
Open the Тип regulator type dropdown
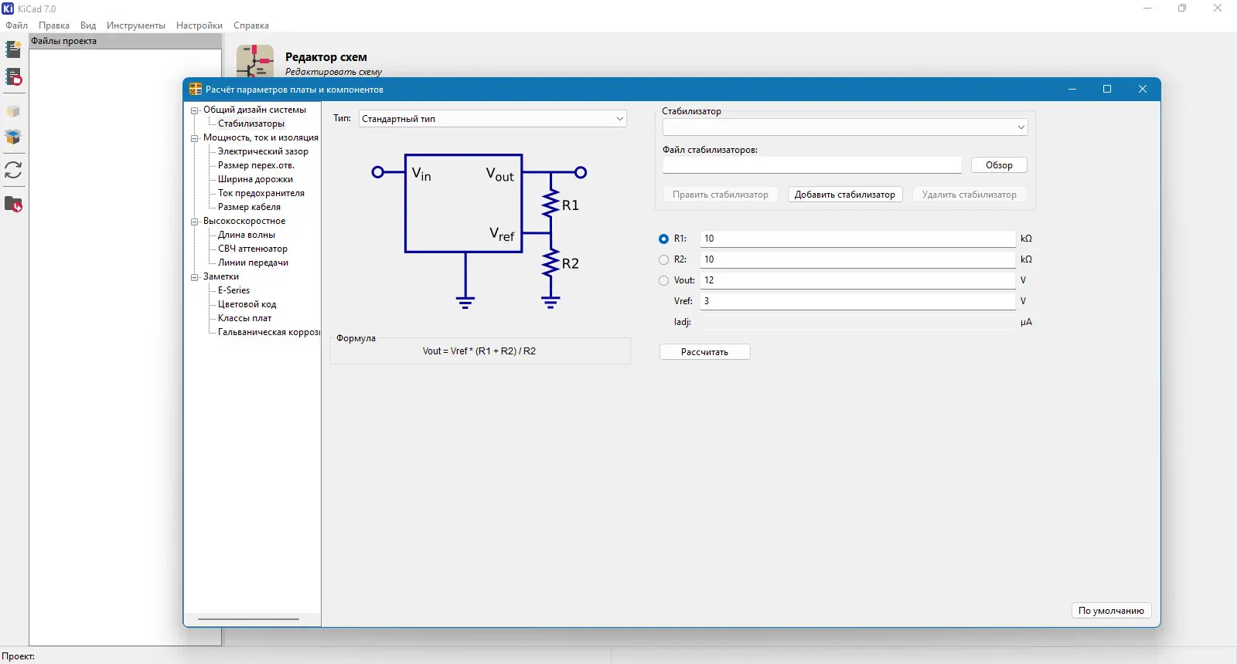492,119
